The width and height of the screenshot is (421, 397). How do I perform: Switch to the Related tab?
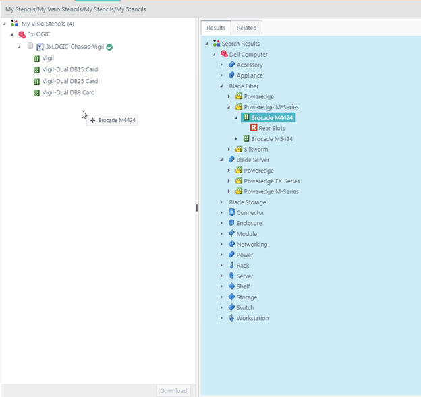[x=246, y=28]
